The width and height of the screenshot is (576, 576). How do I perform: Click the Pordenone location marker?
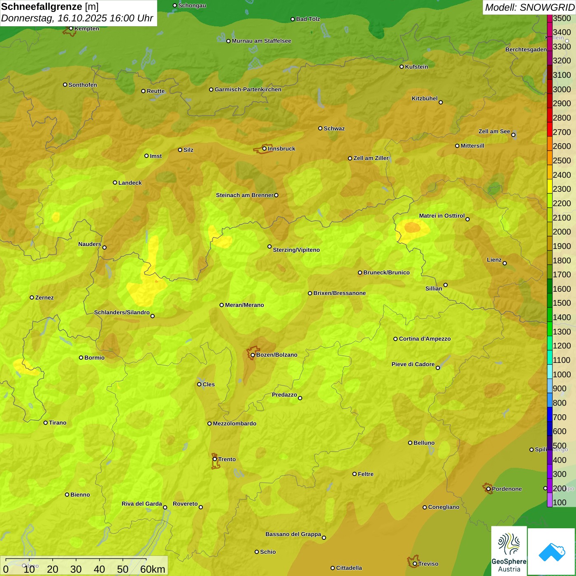click(x=488, y=489)
